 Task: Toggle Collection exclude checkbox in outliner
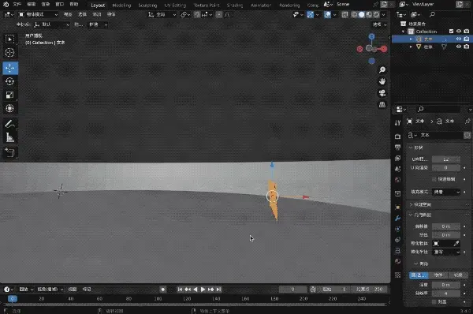click(x=451, y=32)
